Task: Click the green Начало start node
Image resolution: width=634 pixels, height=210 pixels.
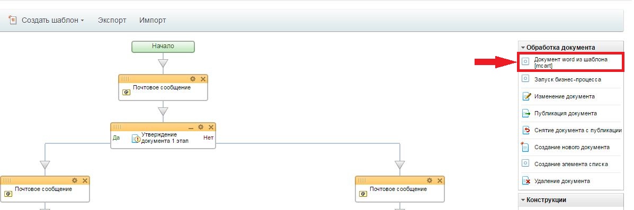Action: click(163, 47)
